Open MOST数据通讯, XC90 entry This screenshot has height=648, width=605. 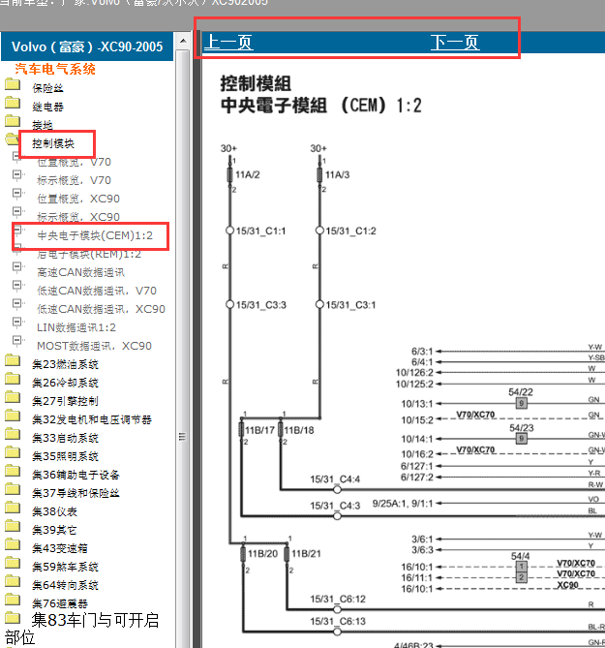[x=94, y=346]
